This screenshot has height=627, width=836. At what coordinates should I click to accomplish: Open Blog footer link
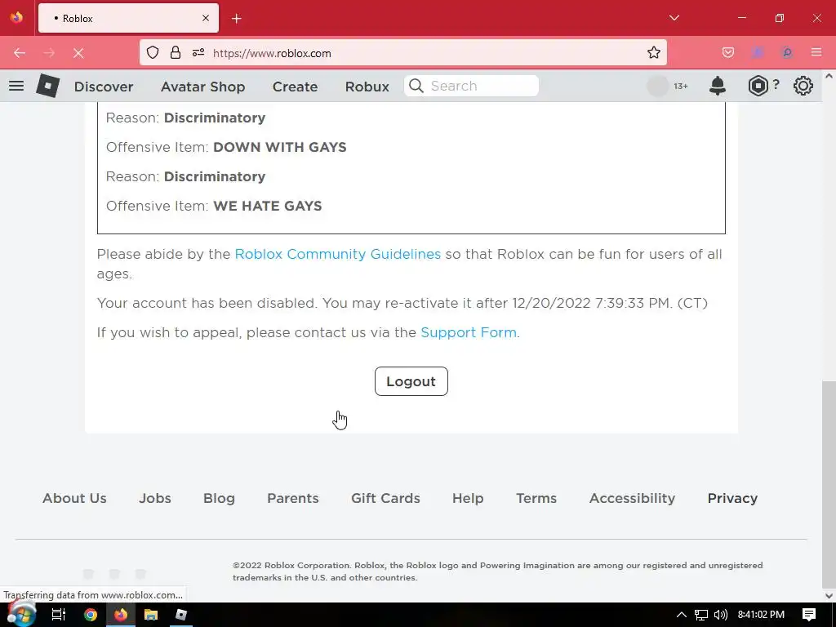pos(219,498)
